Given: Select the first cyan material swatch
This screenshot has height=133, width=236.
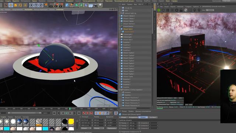Looking at the screenshot, I should [x=7, y=129].
